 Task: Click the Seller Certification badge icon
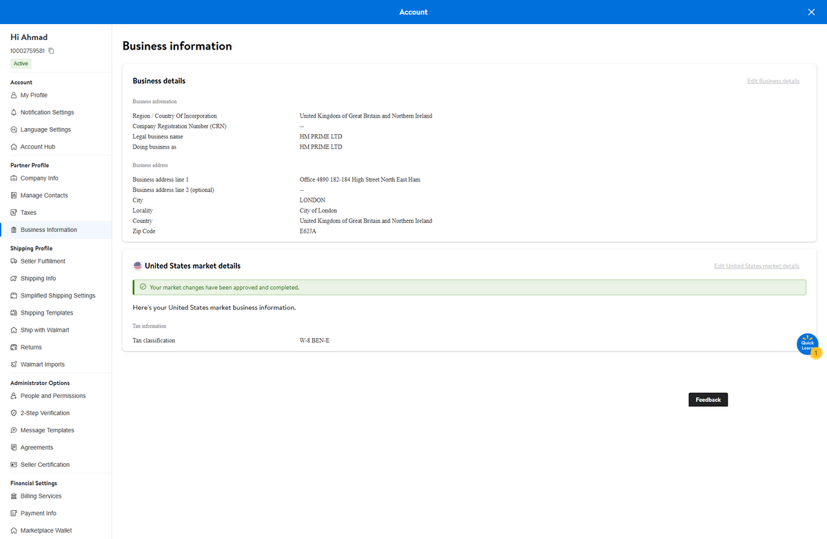[14, 465]
